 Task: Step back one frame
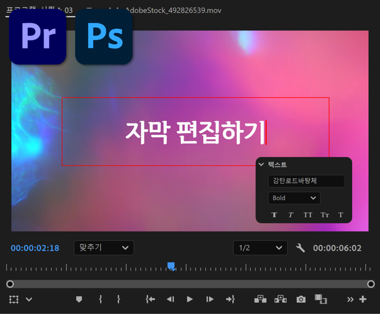170,299
